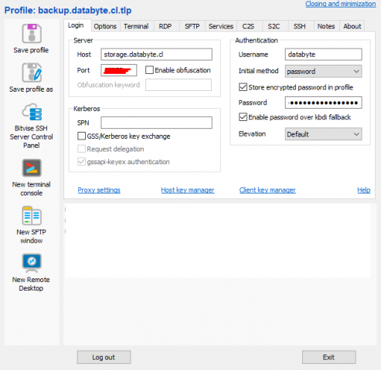Toggle Enable password over kbdi fallback
The image size is (381, 370).
coord(243,117)
